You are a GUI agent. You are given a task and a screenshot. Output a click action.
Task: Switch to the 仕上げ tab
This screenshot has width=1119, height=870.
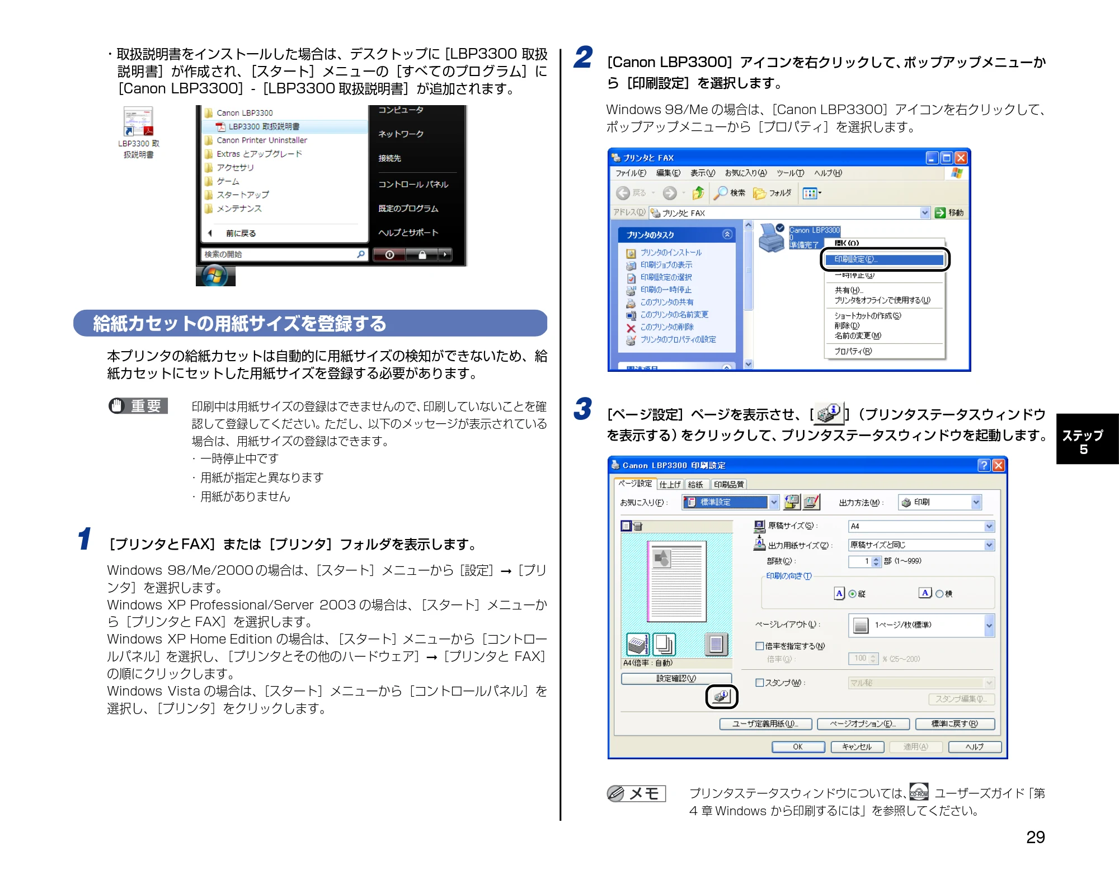coord(670,485)
